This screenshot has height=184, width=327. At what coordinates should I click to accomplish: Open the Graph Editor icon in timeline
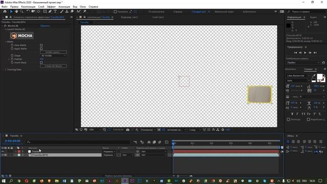[167, 142]
